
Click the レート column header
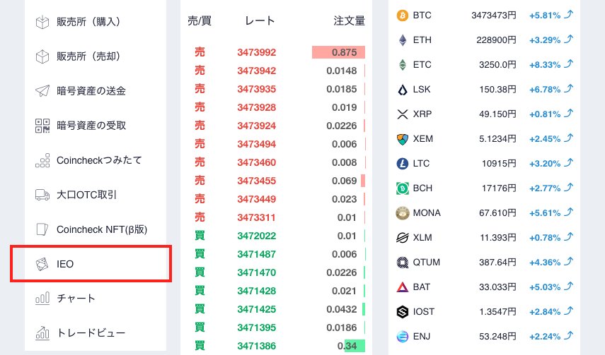(260, 20)
